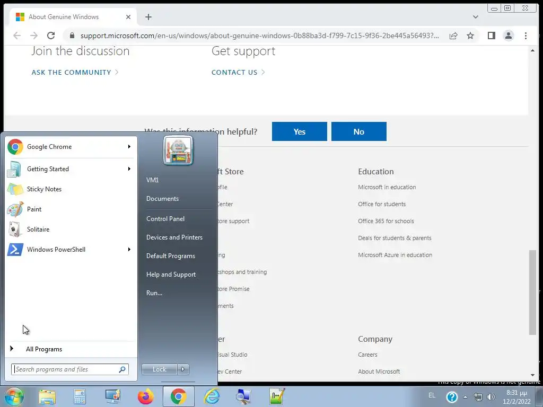Click the page vertical scrollbar thumb

click(x=532, y=293)
